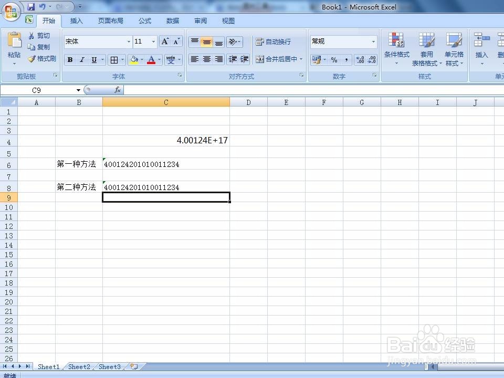Click the phonetic guide 文 icon
This screenshot has height=378, width=504.
(171, 60)
